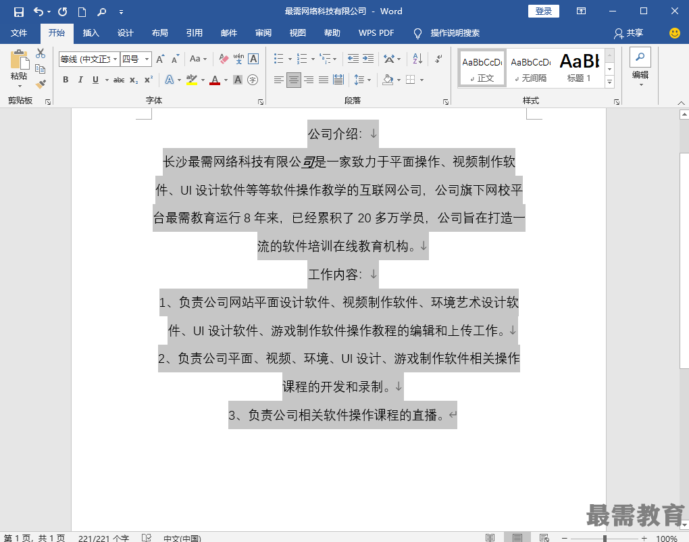Click the 登录 sign-in button

coord(544,11)
